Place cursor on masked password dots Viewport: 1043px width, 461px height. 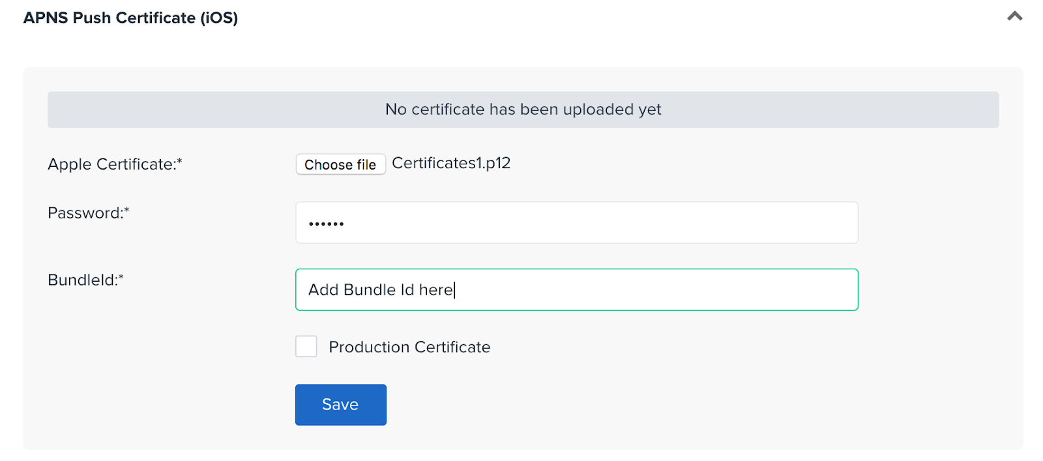pos(326,224)
